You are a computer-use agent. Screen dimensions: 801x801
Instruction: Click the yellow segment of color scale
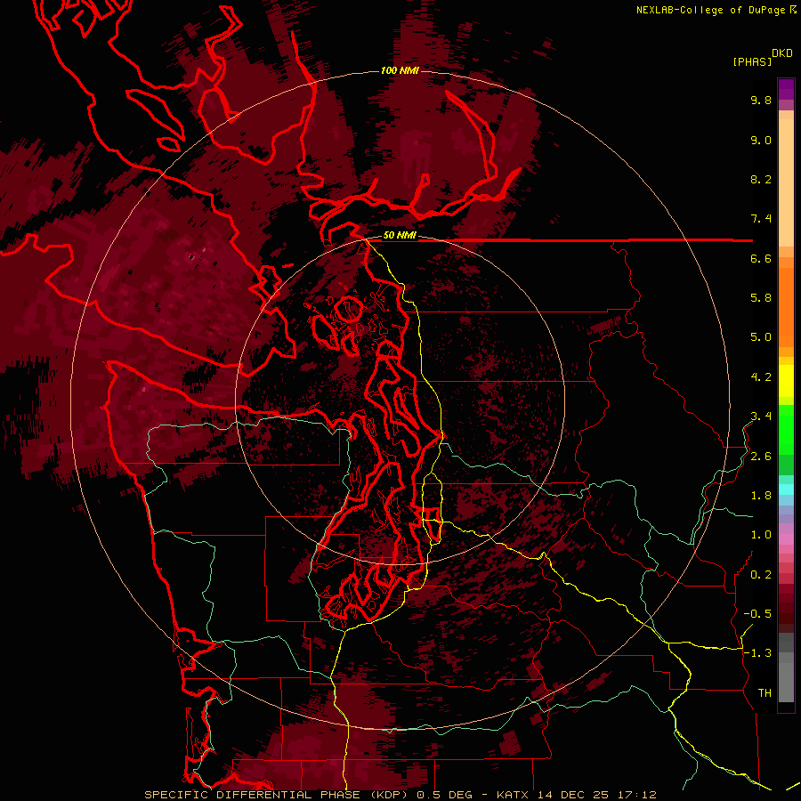786,381
